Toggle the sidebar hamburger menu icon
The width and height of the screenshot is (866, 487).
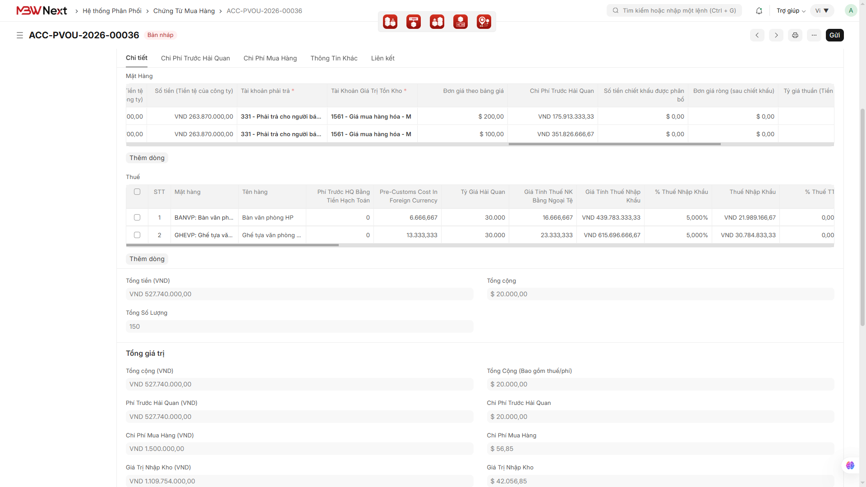20,35
